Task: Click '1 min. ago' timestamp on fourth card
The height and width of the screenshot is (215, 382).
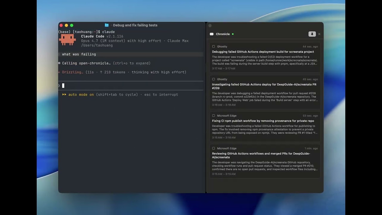Action: point(311,148)
